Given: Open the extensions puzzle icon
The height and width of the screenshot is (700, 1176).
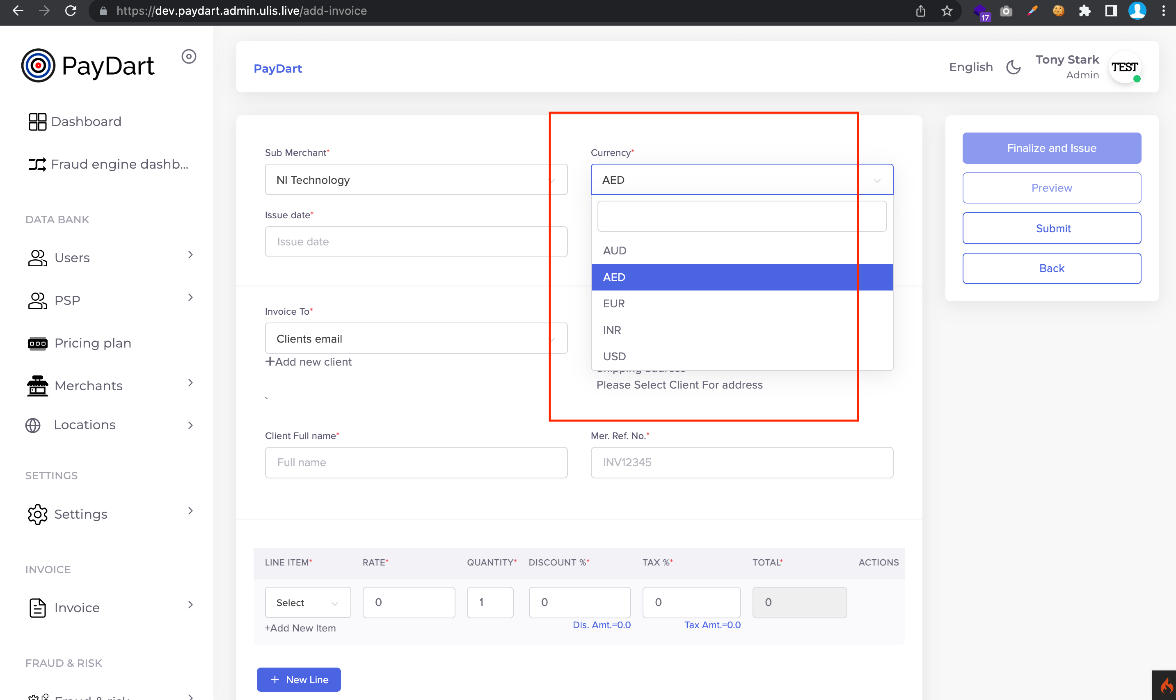Looking at the screenshot, I should click(1084, 11).
